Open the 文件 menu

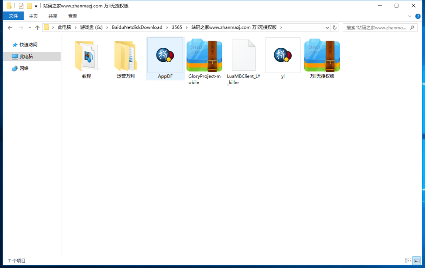(x=13, y=16)
